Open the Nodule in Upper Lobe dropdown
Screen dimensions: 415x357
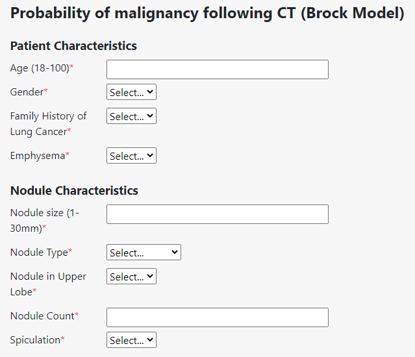coord(131,277)
